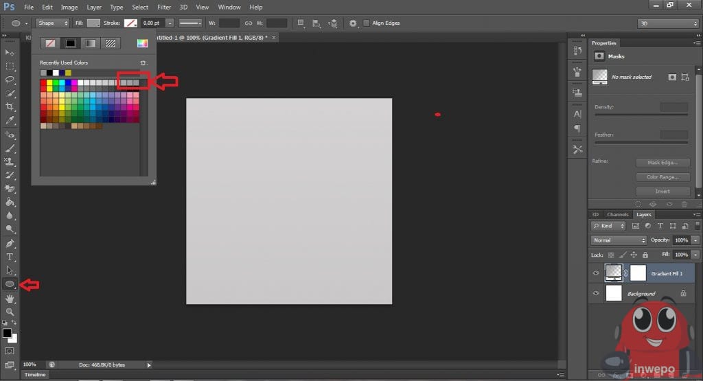This screenshot has height=381, width=703.
Task: Toggle lock position icon
Action: 634,255
